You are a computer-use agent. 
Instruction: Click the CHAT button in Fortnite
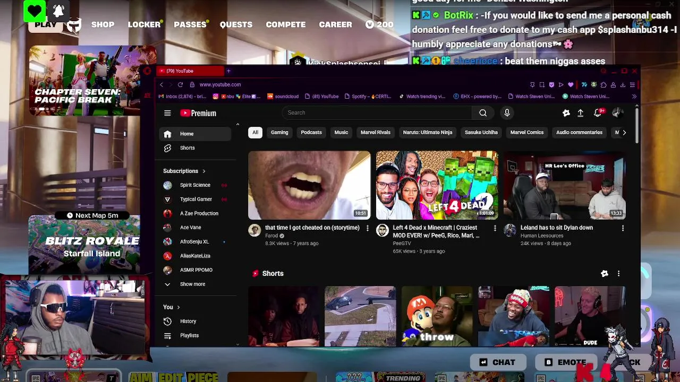coord(497,362)
